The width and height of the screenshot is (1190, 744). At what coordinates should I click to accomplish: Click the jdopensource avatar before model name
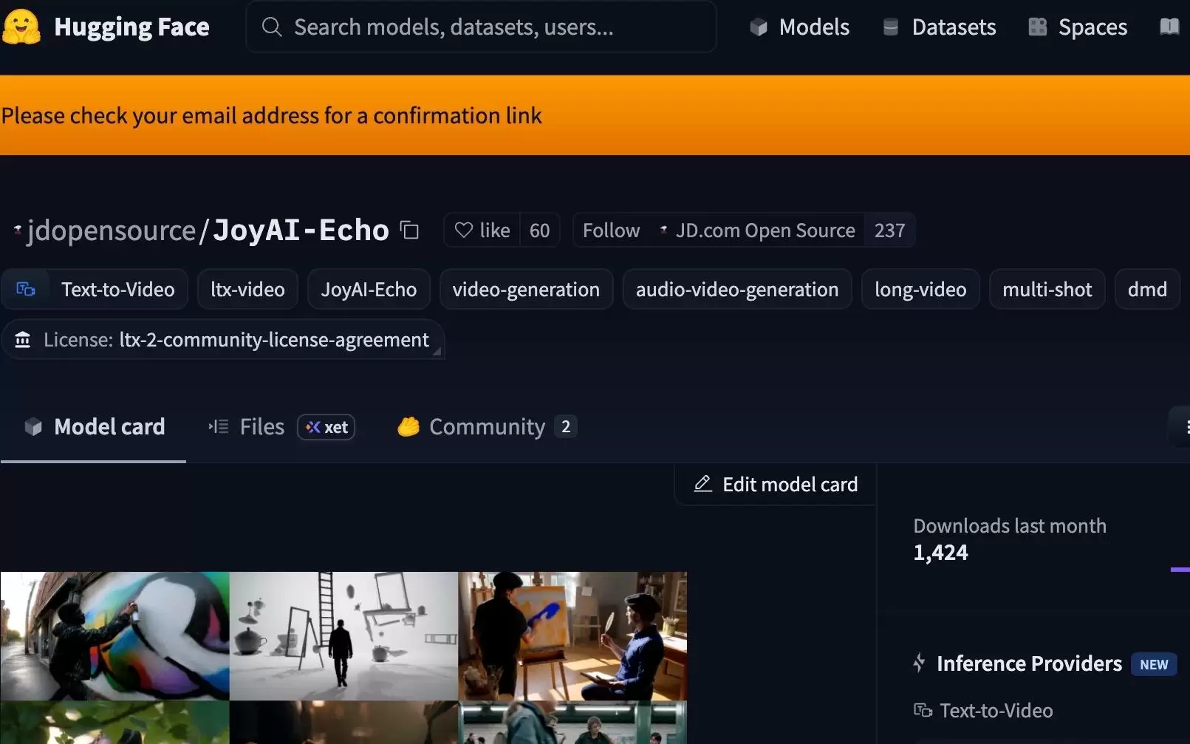click(x=18, y=231)
